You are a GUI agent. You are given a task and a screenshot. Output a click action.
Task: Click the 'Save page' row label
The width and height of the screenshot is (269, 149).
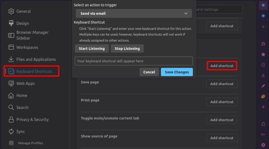pos(90,82)
